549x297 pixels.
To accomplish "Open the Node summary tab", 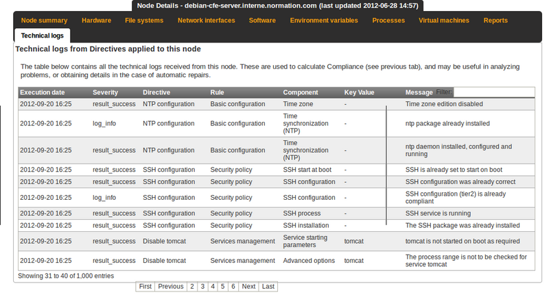I will (x=44, y=21).
